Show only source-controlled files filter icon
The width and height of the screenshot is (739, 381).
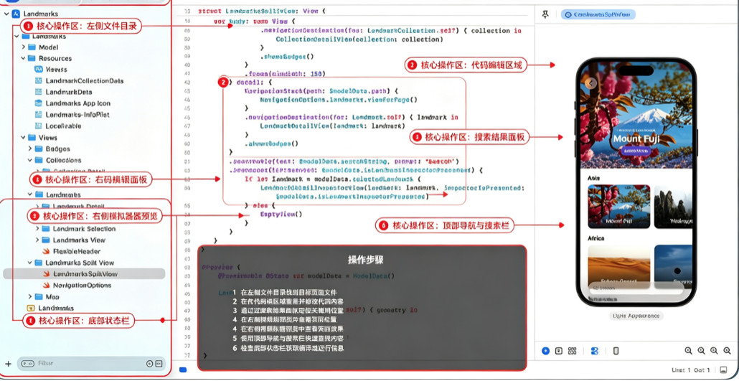[159, 364]
